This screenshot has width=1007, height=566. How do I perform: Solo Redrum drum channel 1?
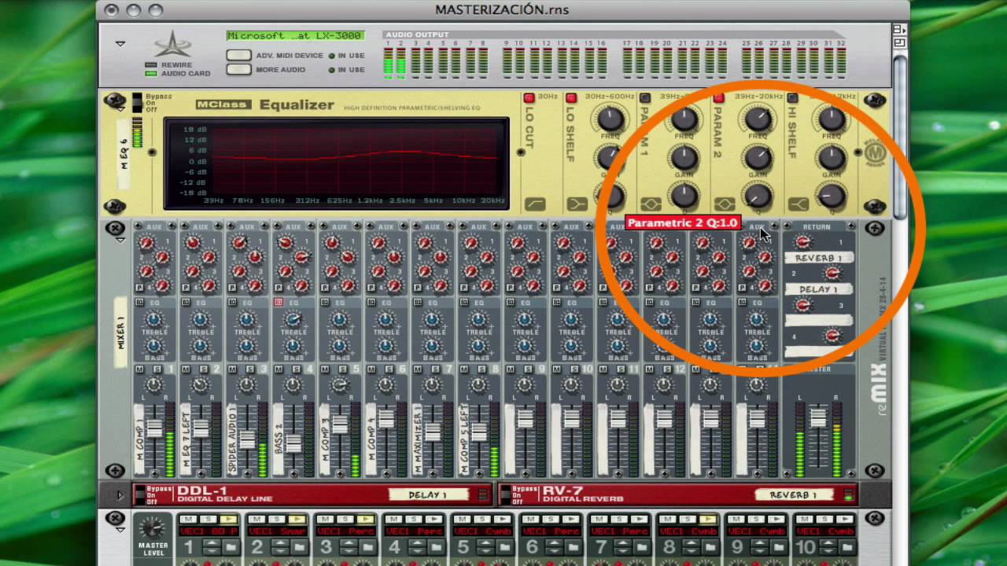tap(208, 520)
